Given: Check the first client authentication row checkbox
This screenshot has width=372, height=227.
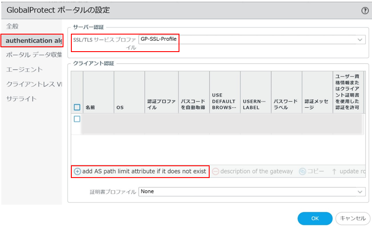Looking at the screenshot, I should coord(77,119).
